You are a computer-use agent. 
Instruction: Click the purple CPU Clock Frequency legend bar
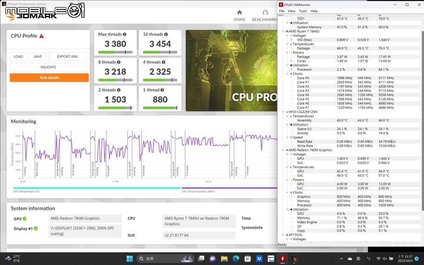[229, 188]
